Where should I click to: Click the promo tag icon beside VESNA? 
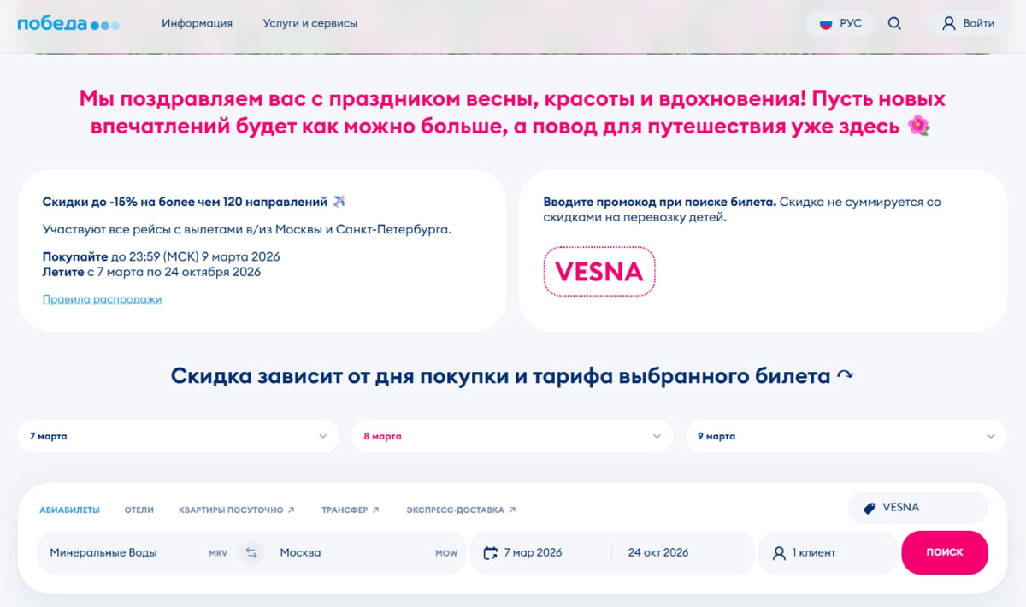pyautogui.click(x=870, y=508)
